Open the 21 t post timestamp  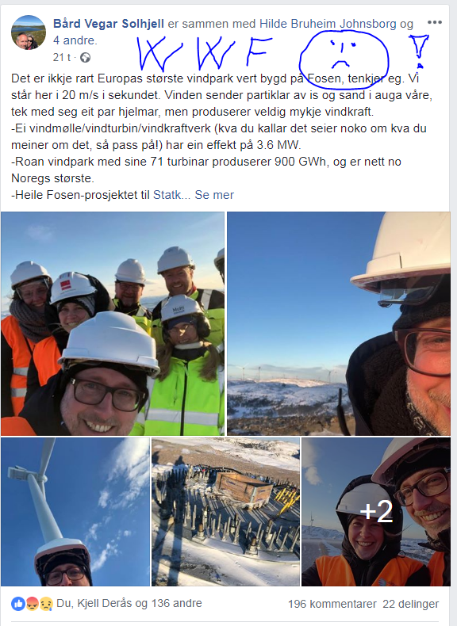click(62, 58)
